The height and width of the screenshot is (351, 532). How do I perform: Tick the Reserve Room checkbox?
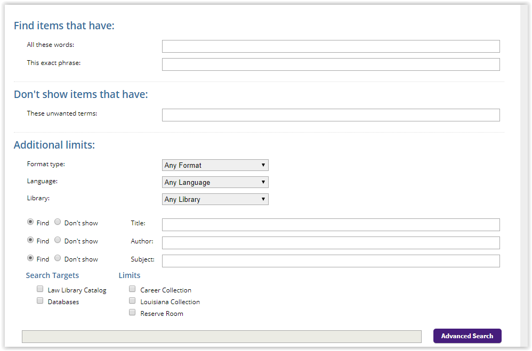click(132, 312)
